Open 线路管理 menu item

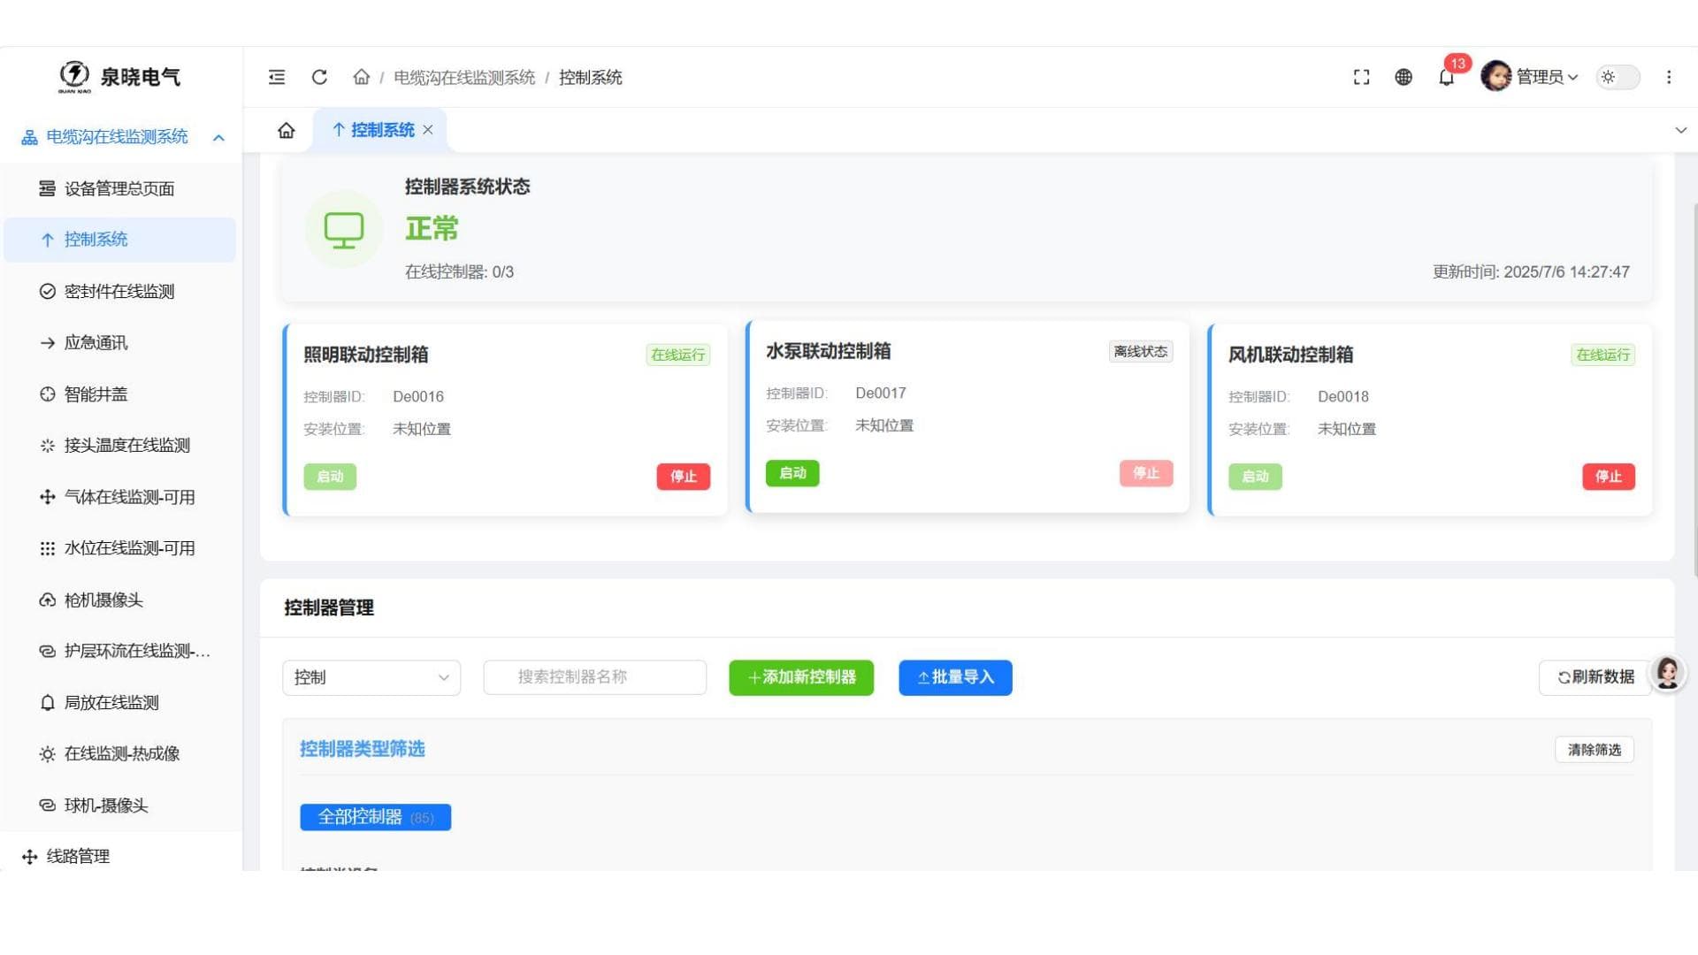119,857
